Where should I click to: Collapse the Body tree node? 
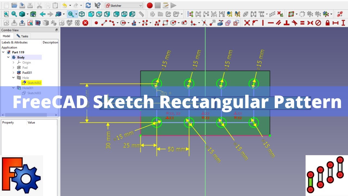tap(8, 57)
